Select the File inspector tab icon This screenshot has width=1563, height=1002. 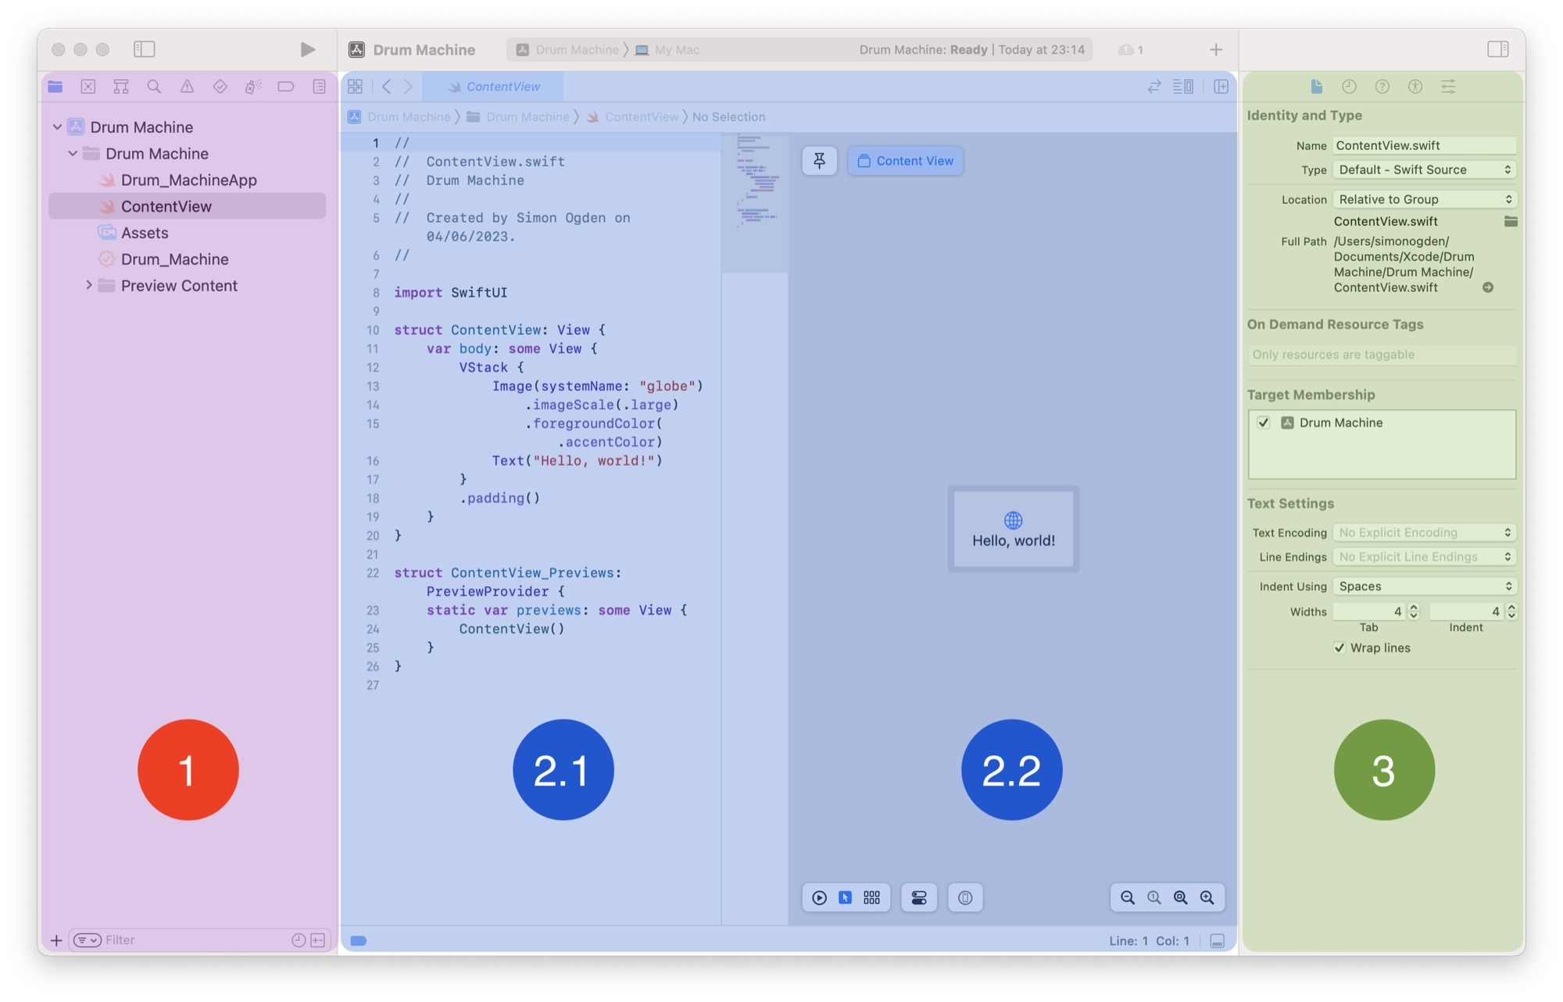pyautogui.click(x=1317, y=87)
